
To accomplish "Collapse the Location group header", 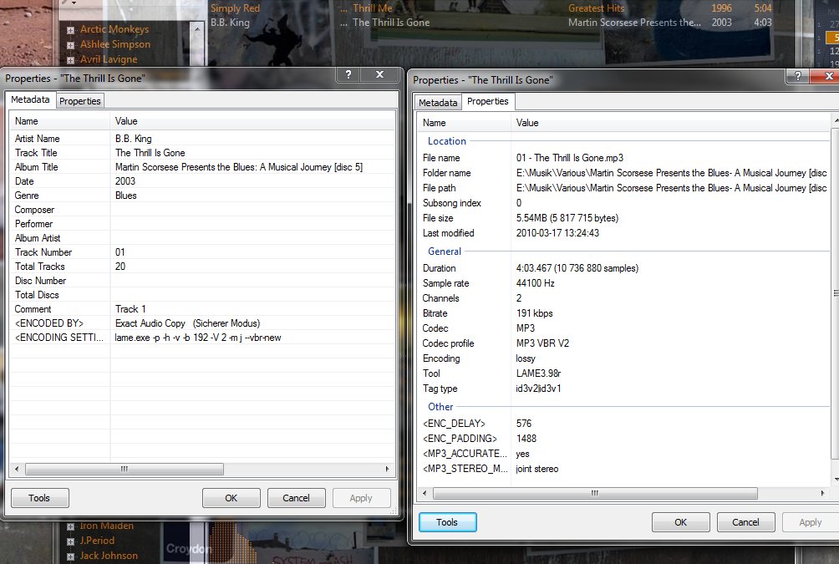I will point(447,141).
